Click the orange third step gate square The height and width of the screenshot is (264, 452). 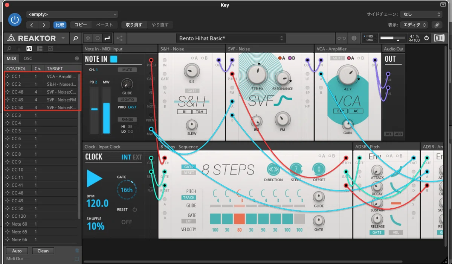click(x=239, y=218)
